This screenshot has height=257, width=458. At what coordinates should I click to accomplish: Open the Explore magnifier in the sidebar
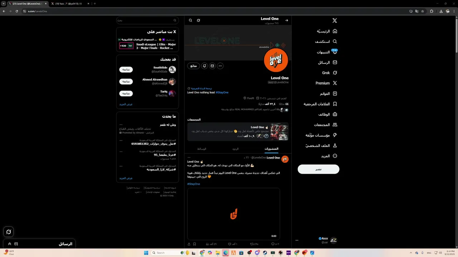[x=335, y=41]
